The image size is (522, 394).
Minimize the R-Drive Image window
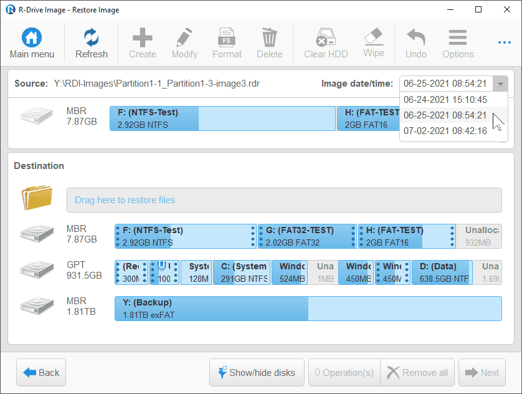(x=450, y=9)
